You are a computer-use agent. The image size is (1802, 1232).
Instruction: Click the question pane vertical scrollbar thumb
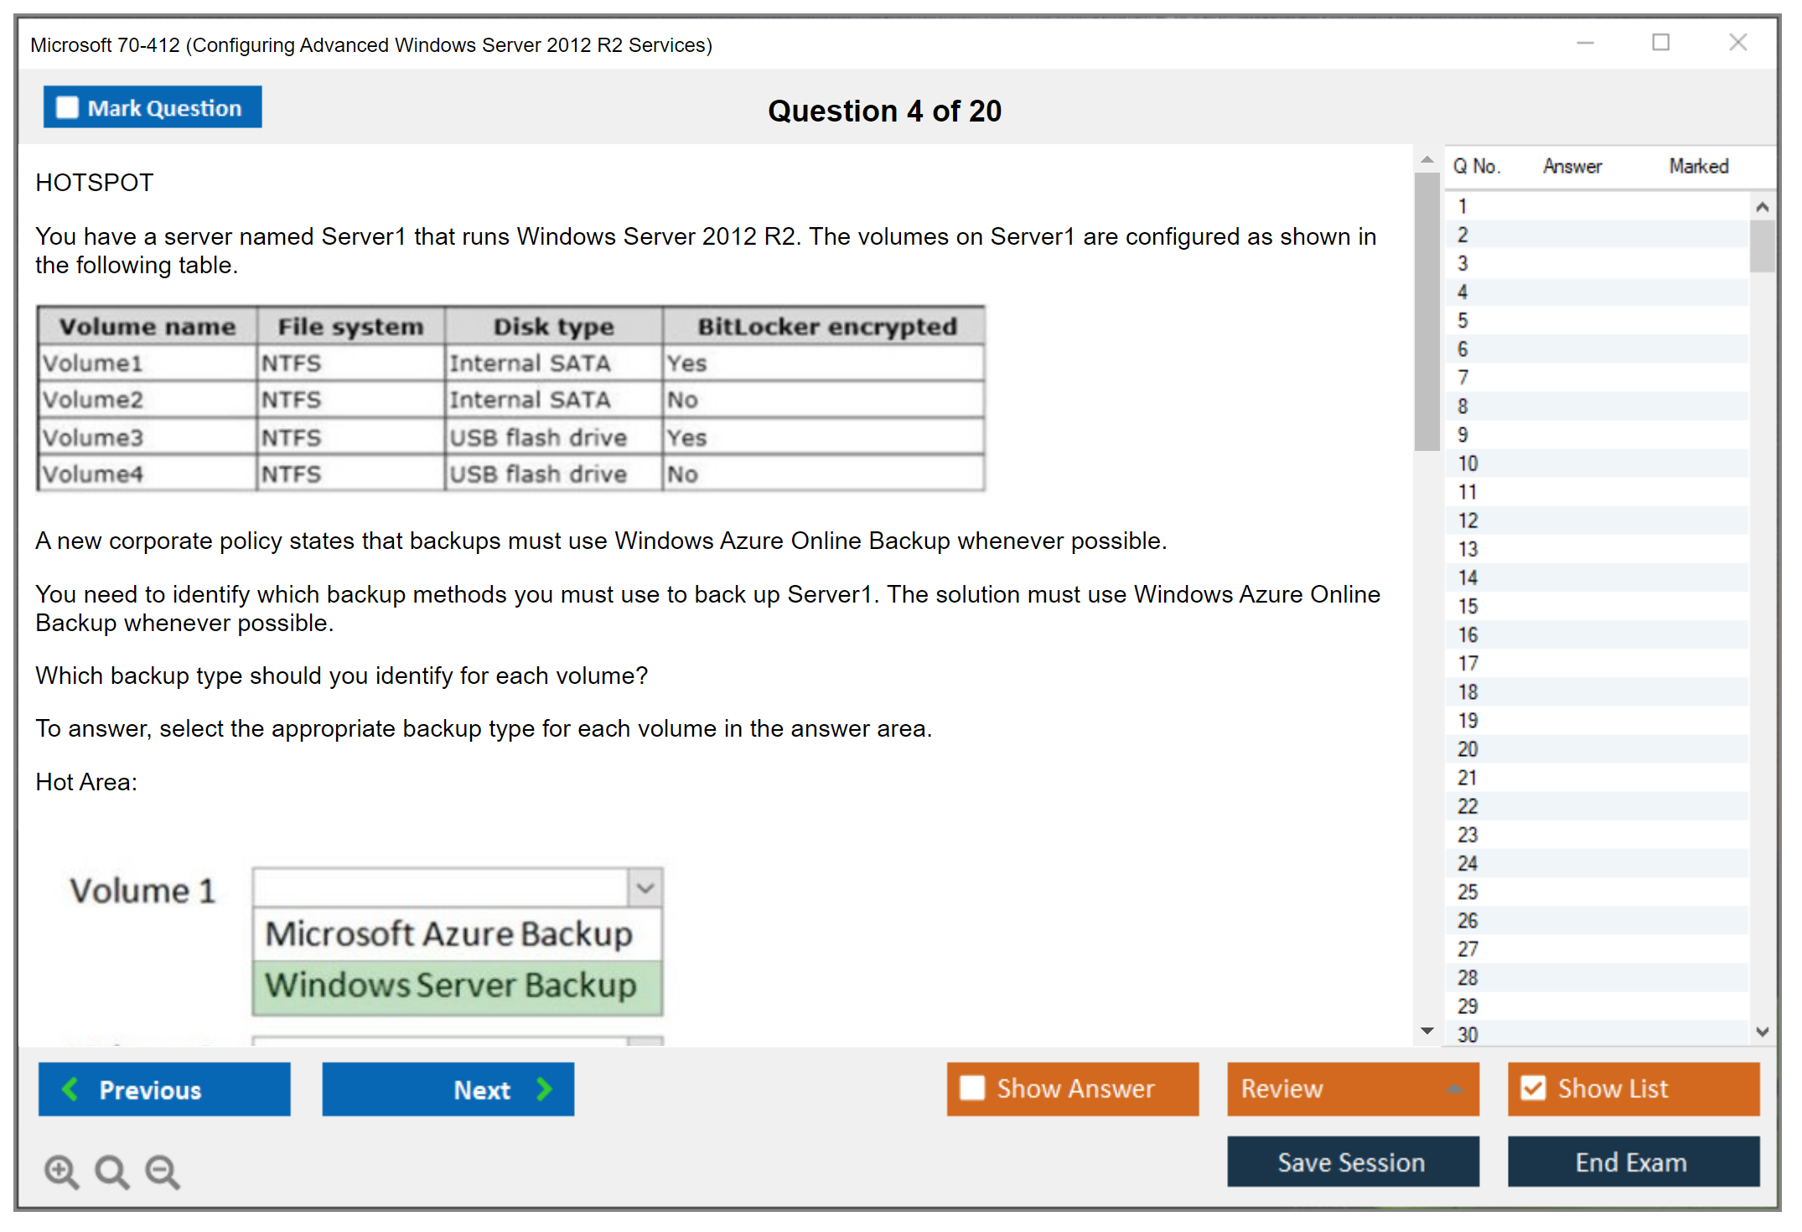[x=1427, y=310]
